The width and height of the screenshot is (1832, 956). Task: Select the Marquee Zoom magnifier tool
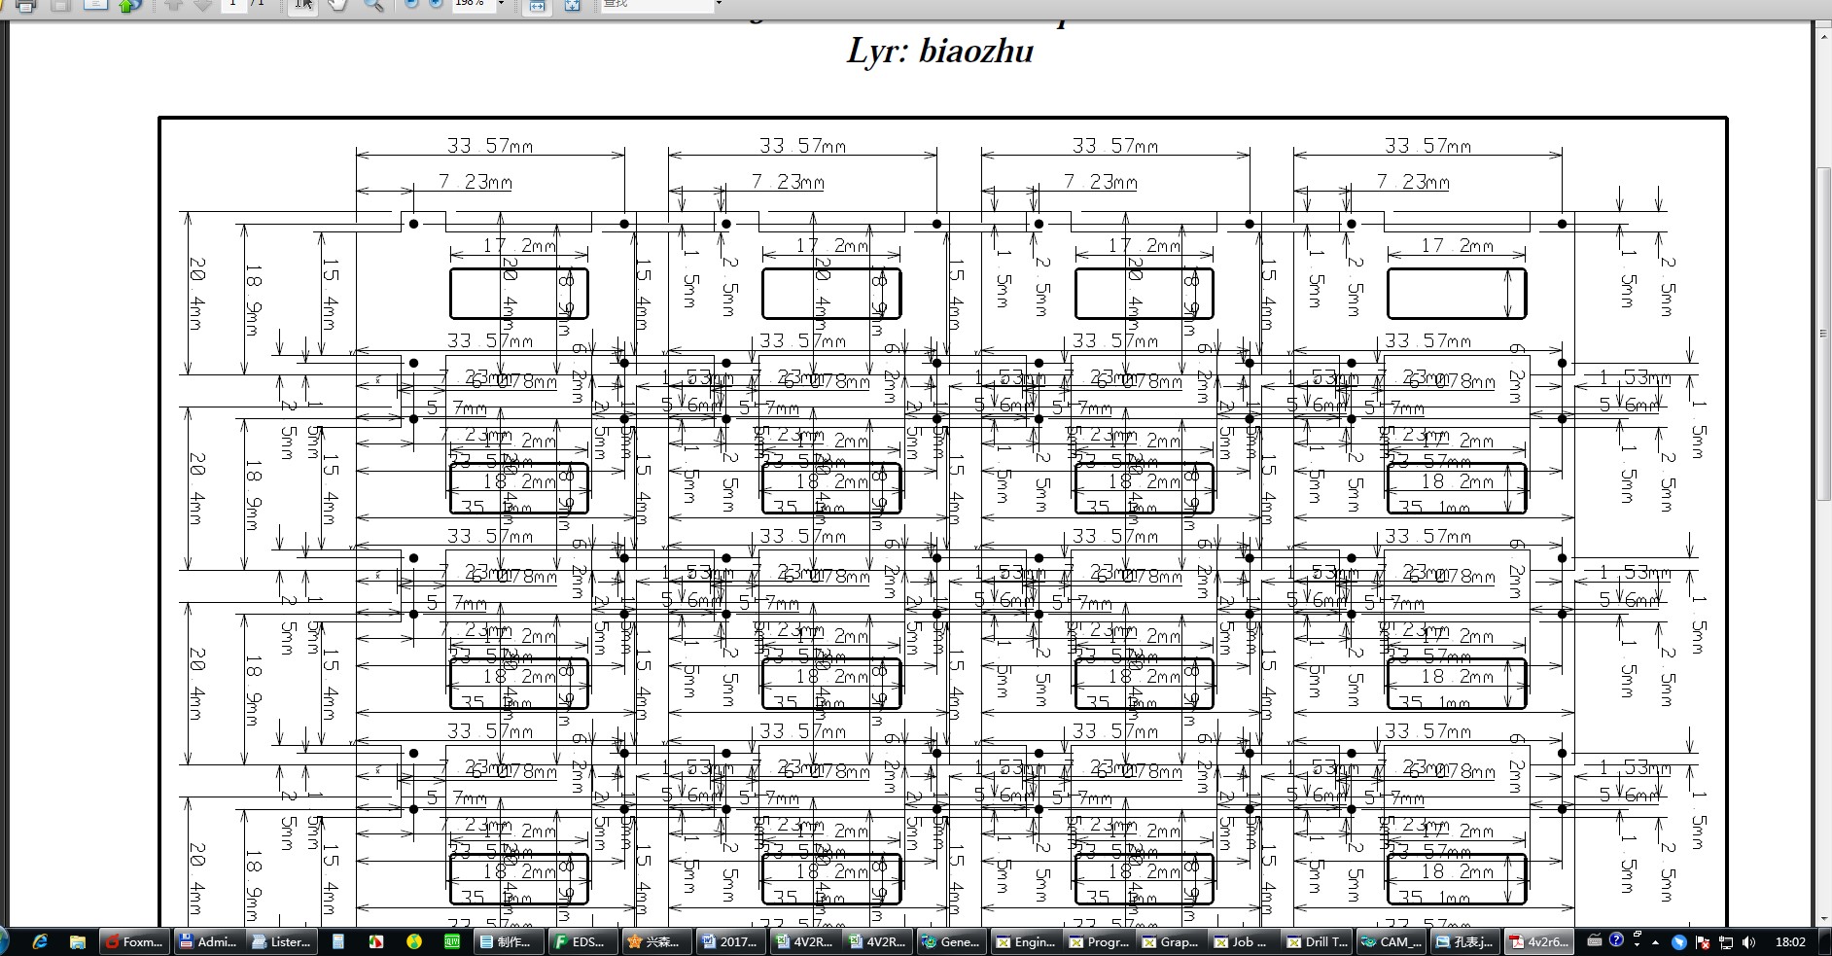point(372,5)
